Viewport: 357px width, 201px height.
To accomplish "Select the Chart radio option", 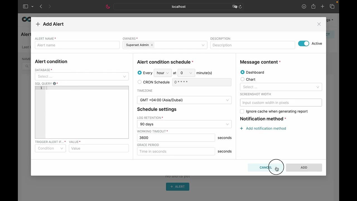I will click(242, 79).
